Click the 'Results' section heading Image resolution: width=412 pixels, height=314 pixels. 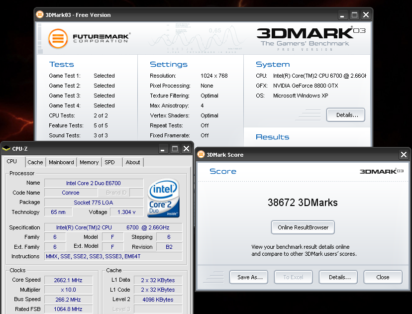click(273, 137)
